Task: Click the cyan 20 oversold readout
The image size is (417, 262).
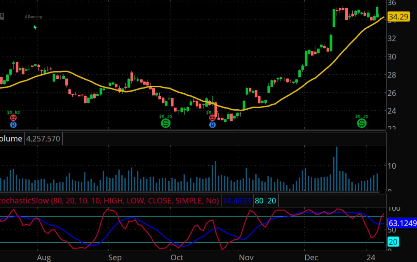Action: 272,201
